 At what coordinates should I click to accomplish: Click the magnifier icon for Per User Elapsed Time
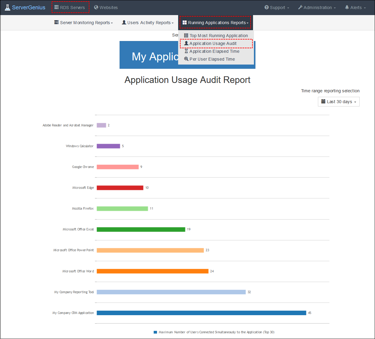[186, 59]
